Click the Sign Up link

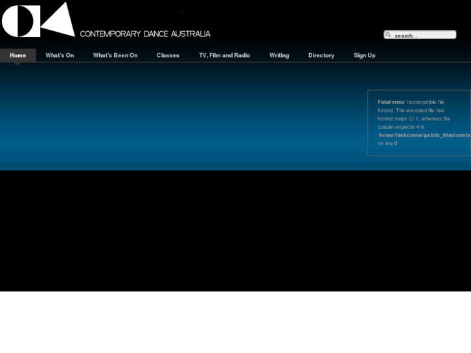coord(364,55)
